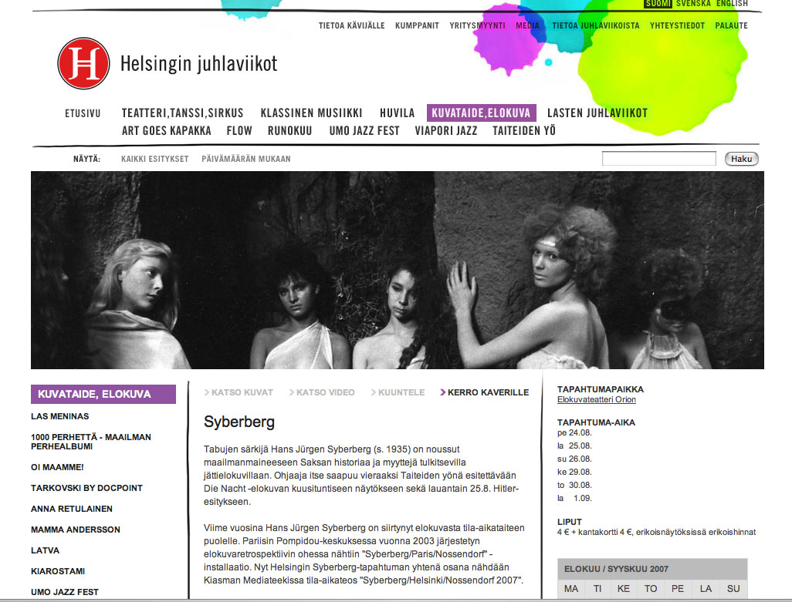Go to Lasten Juhlaviikot section
This screenshot has height=602, width=792.
(597, 113)
